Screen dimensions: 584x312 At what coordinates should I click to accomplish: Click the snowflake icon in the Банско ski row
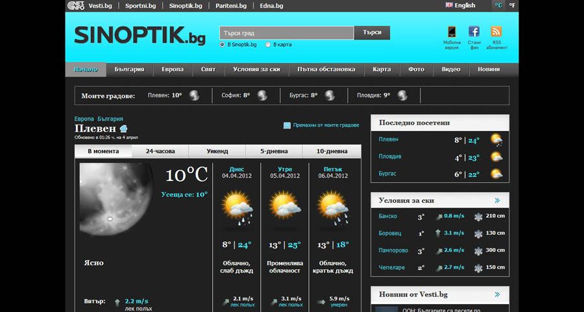478,217
